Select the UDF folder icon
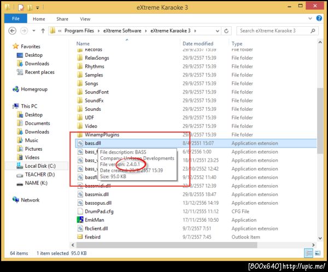Screen dimensions: 328x272 pyautogui.click(x=80, y=117)
